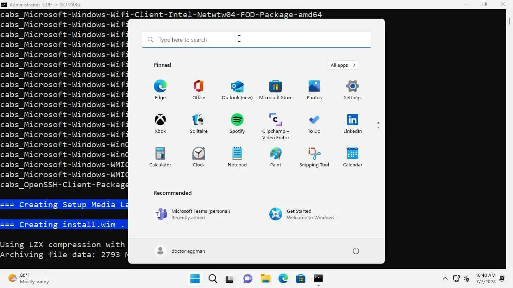Image resolution: width=513 pixels, height=288 pixels.
Task: Open the weather widget showing 80°F
Action: click(28, 278)
